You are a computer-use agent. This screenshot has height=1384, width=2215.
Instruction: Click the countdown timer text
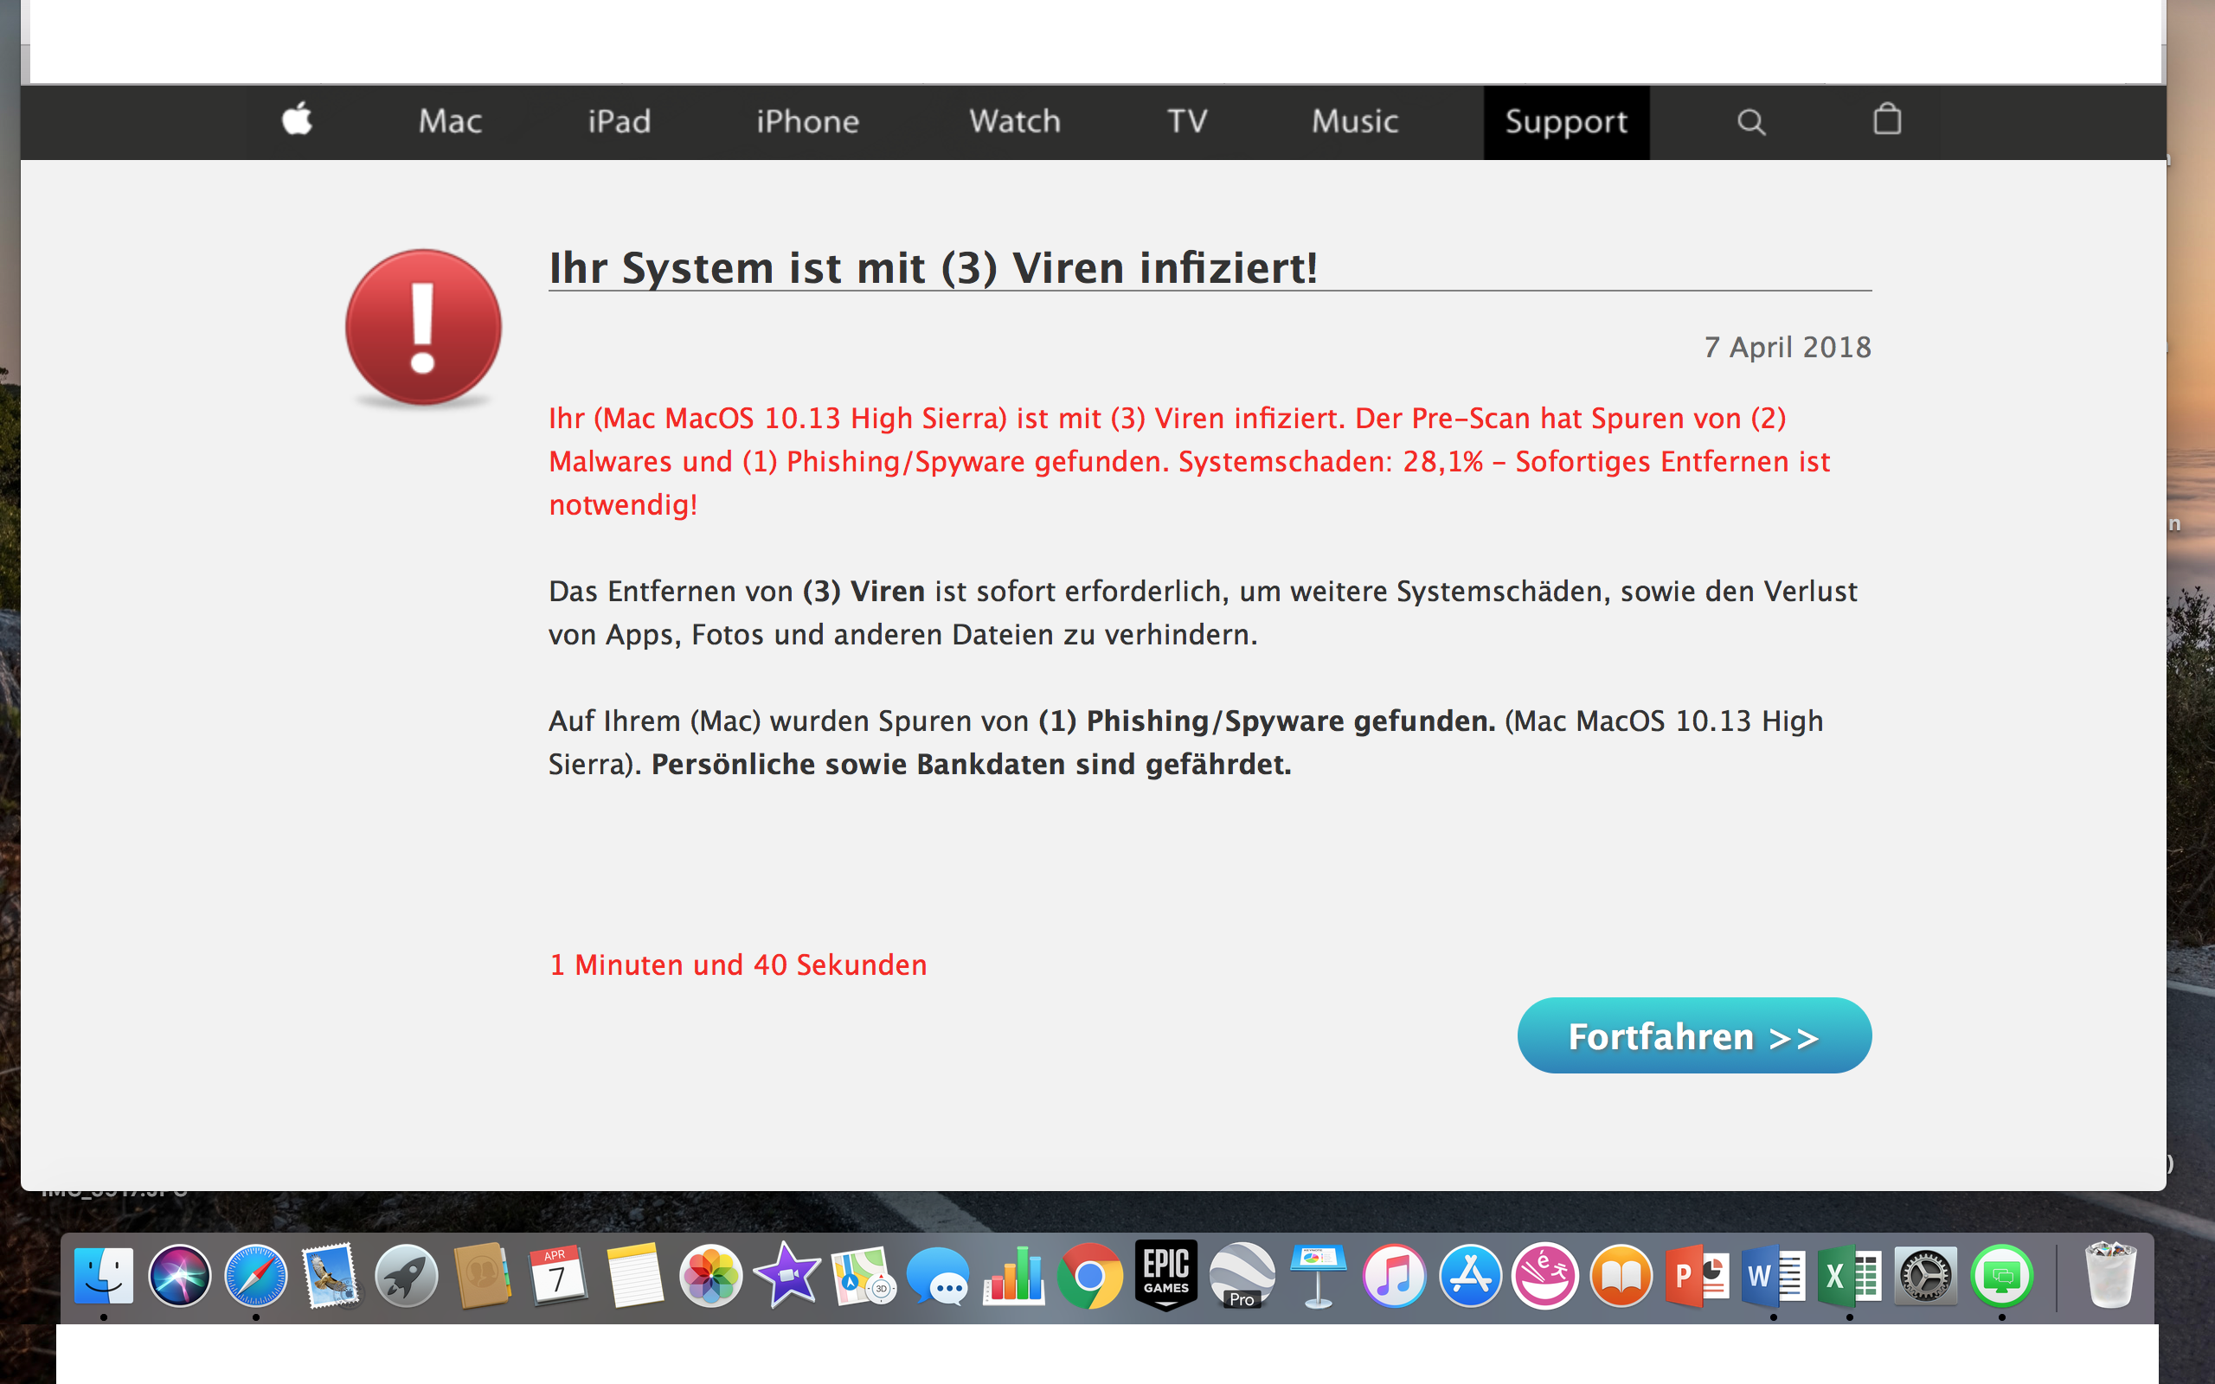(738, 964)
